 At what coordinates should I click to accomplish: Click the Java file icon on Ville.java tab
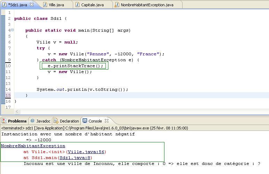(45, 5)
